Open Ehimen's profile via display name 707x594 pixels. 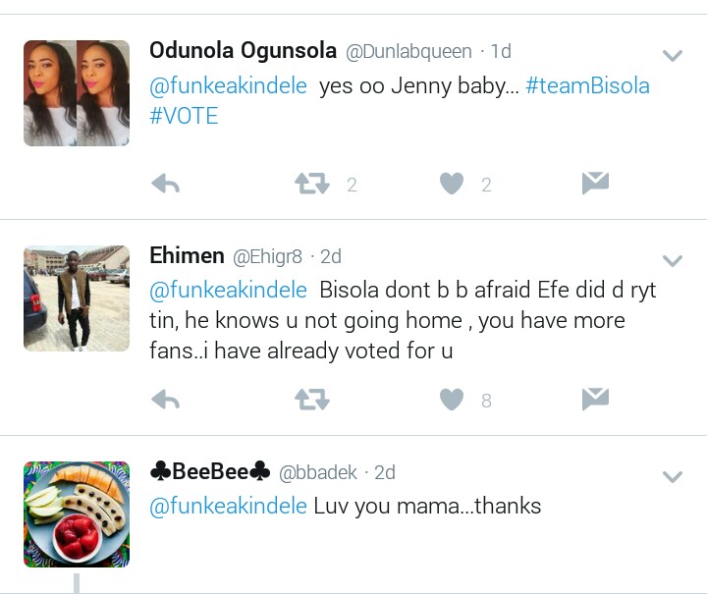click(187, 255)
